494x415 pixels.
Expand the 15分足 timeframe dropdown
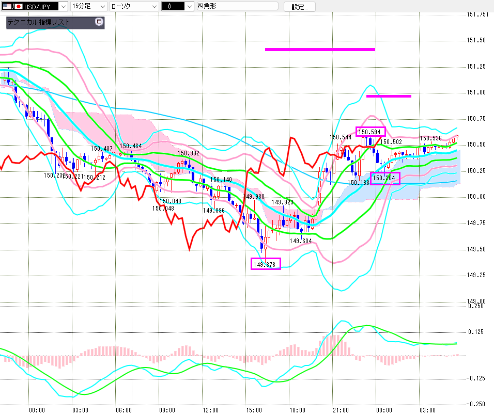(x=88, y=7)
